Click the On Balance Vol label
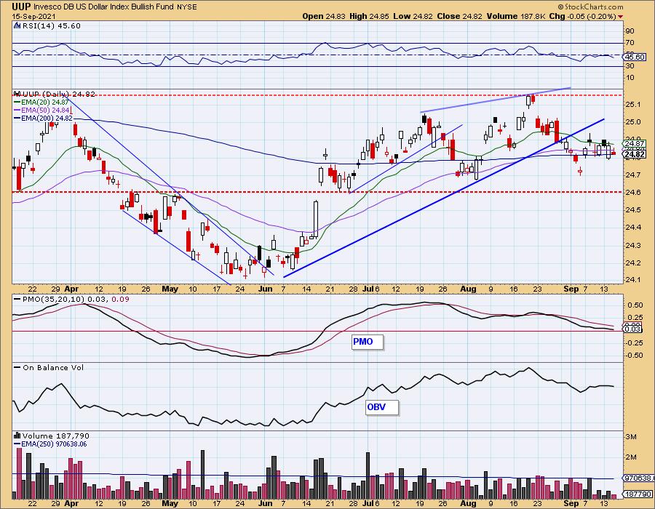The width and height of the screenshot is (655, 509). pos(49,367)
